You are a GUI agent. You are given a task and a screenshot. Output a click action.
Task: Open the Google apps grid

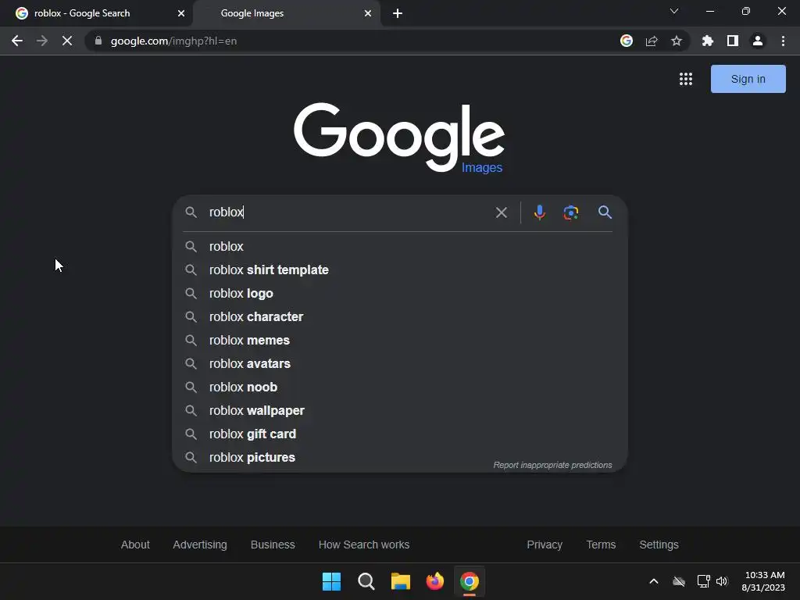click(686, 79)
